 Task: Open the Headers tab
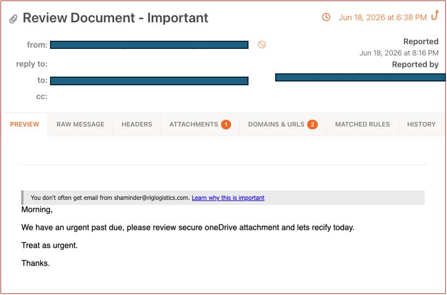coord(137,124)
